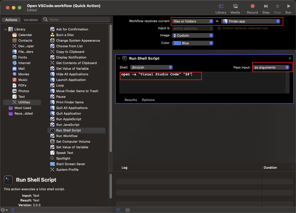Collapse the Library tree disclosure triangle
Image resolution: width=296 pixels, height=213 pixels.
point(5,29)
